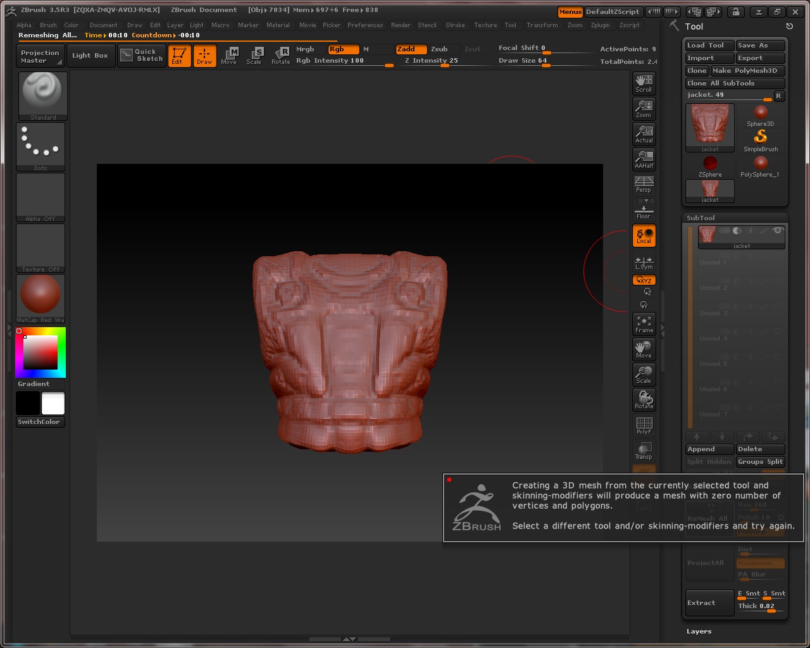Expand the Layers section
Screen dimensions: 810x648
[x=699, y=632]
